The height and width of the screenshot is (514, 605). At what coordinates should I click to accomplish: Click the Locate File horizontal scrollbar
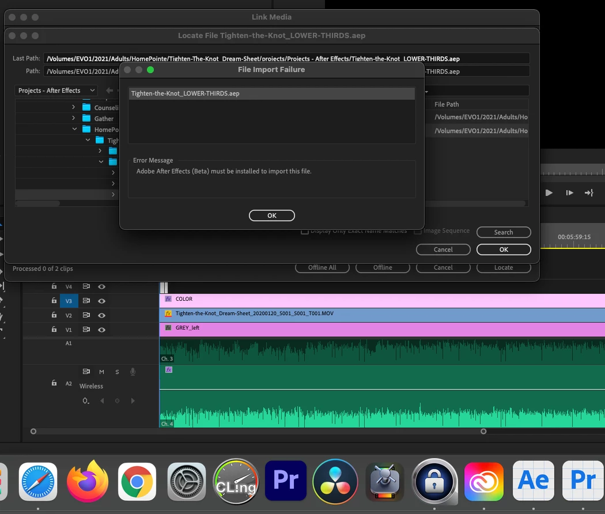(38, 203)
